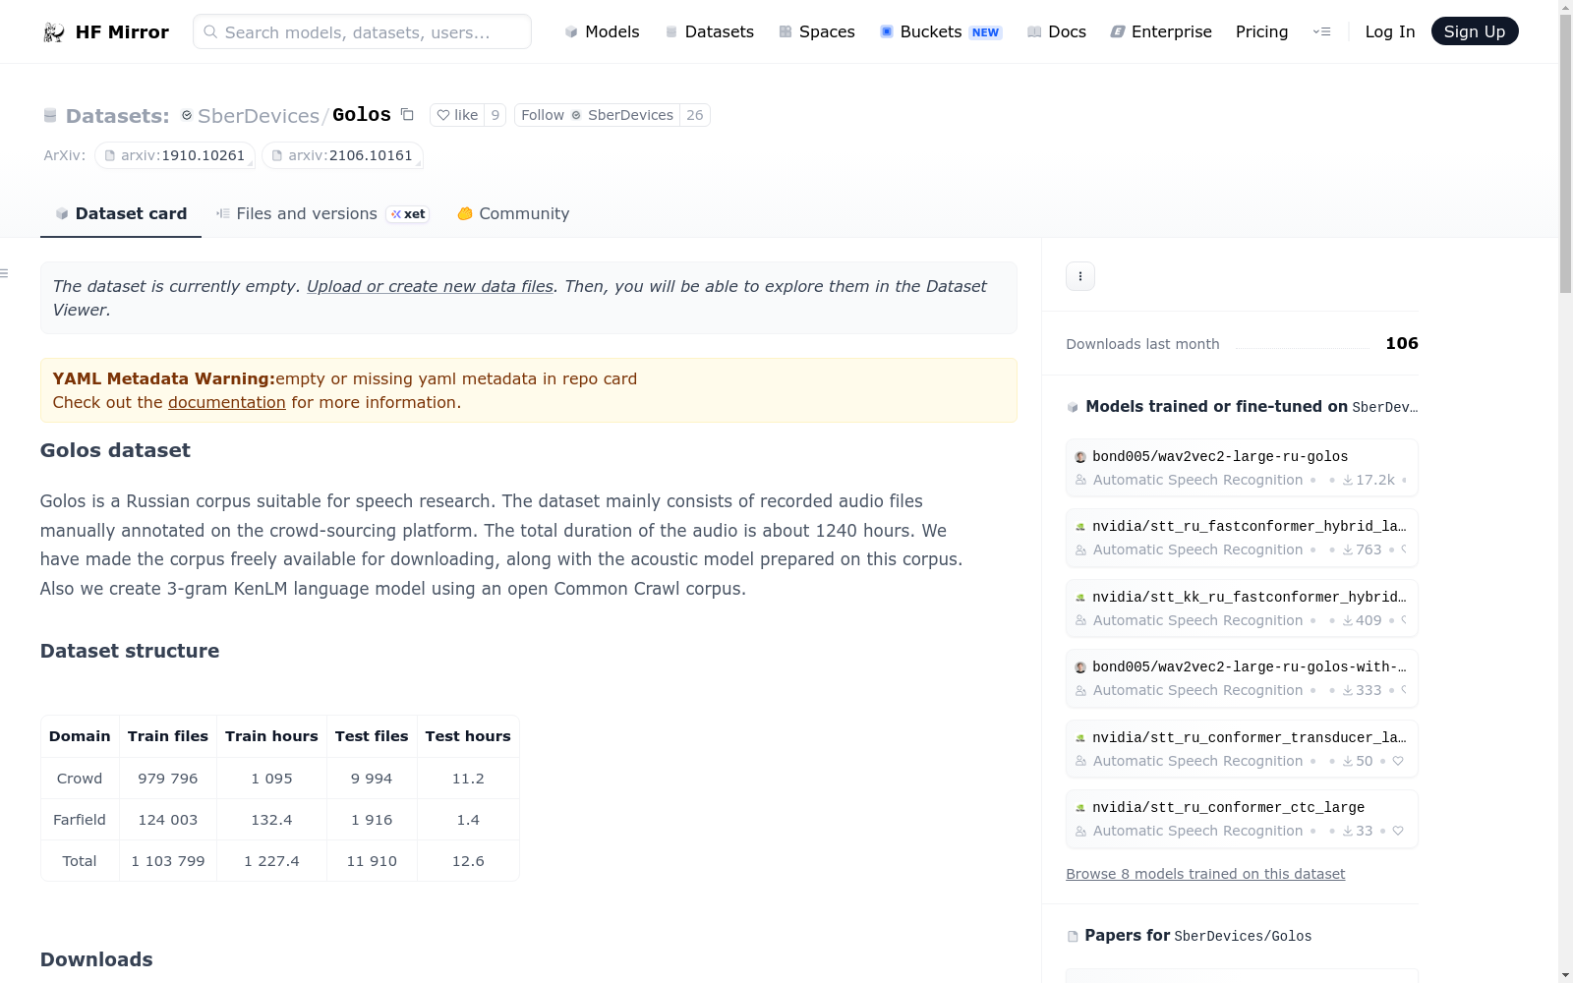Focus the search models, datasets, users field
The height and width of the screenshot is (983, 1573).
click(362, 31)
